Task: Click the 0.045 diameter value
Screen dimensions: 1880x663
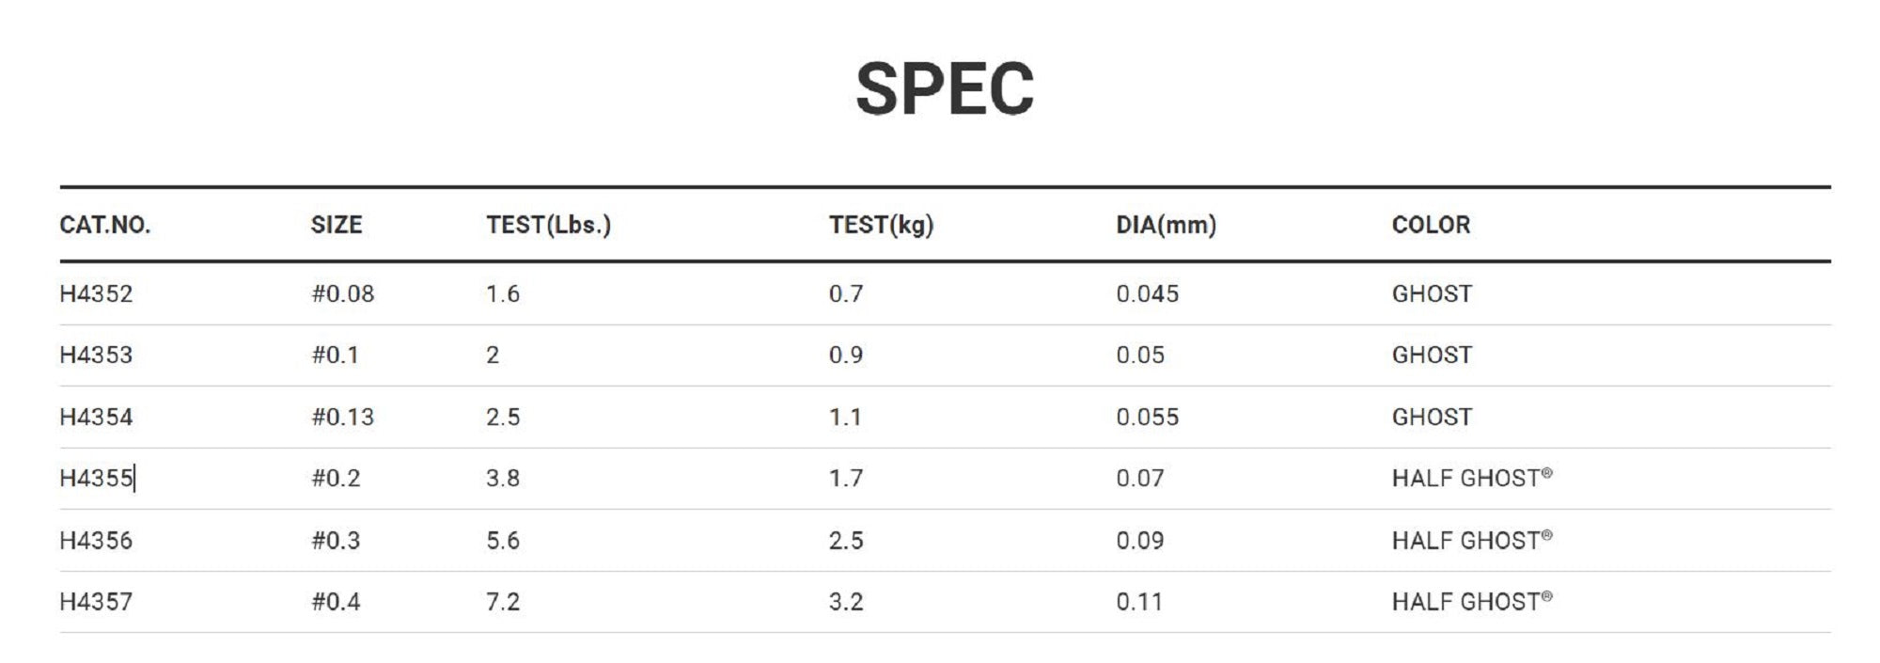Action: 1147,293
